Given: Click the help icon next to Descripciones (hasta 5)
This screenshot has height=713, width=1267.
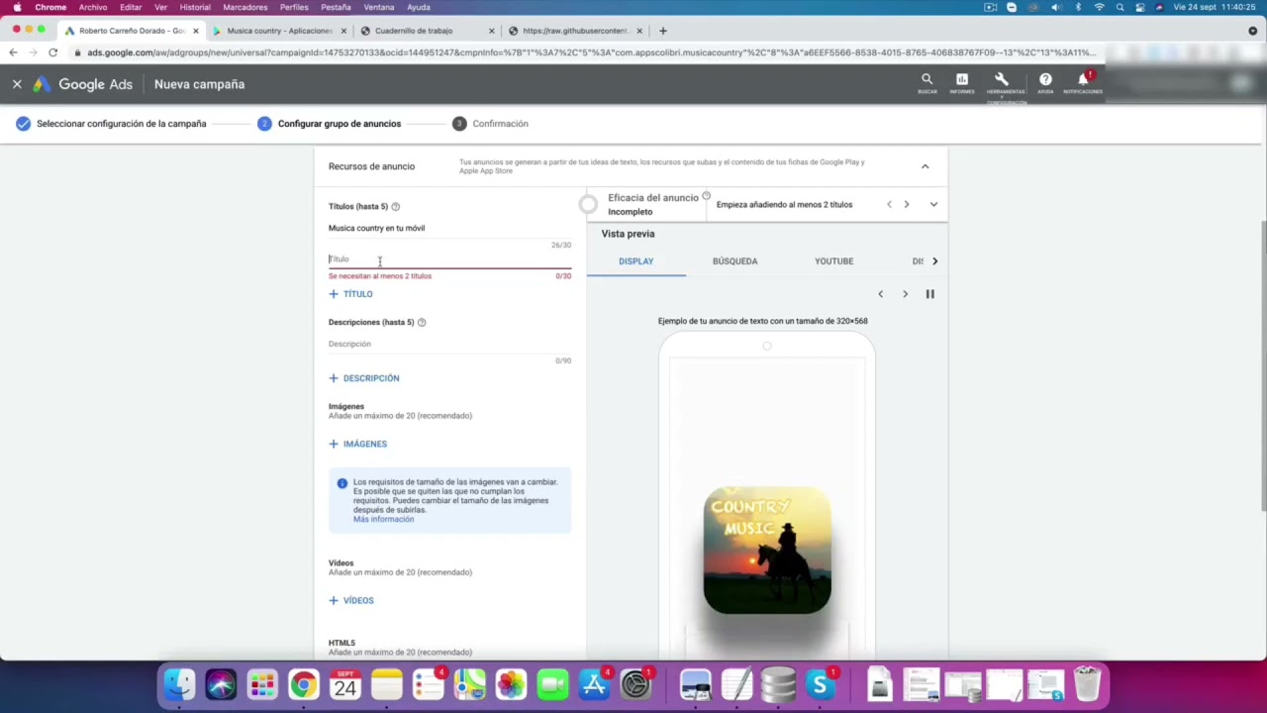Looking at the screenshot, I should pos(422,322).
